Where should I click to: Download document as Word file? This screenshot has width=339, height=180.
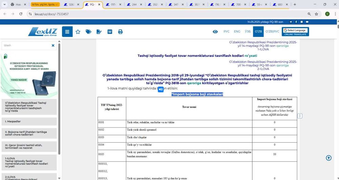(x=110, y=32)
